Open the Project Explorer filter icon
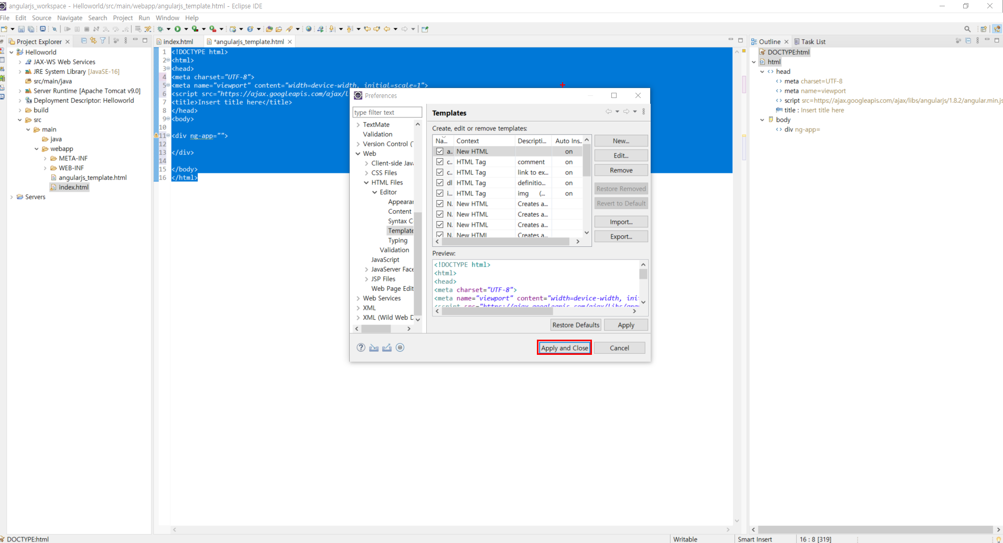The height and width of the screenshot is (543, 1003). (103, 41)
